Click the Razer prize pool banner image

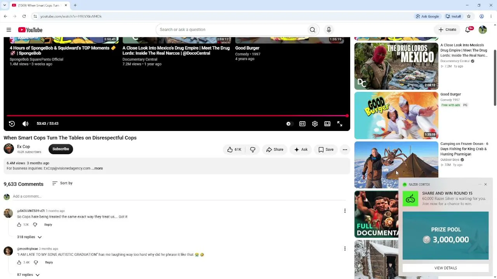pyautogui.click(x=446, y=236)
